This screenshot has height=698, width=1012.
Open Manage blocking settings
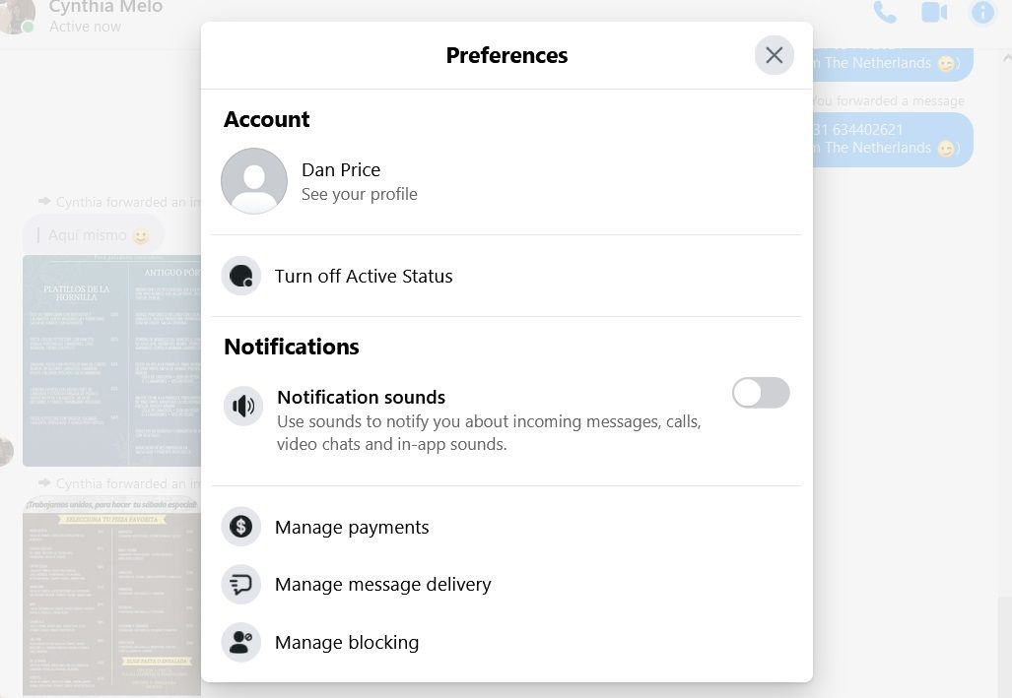point(347,643)
